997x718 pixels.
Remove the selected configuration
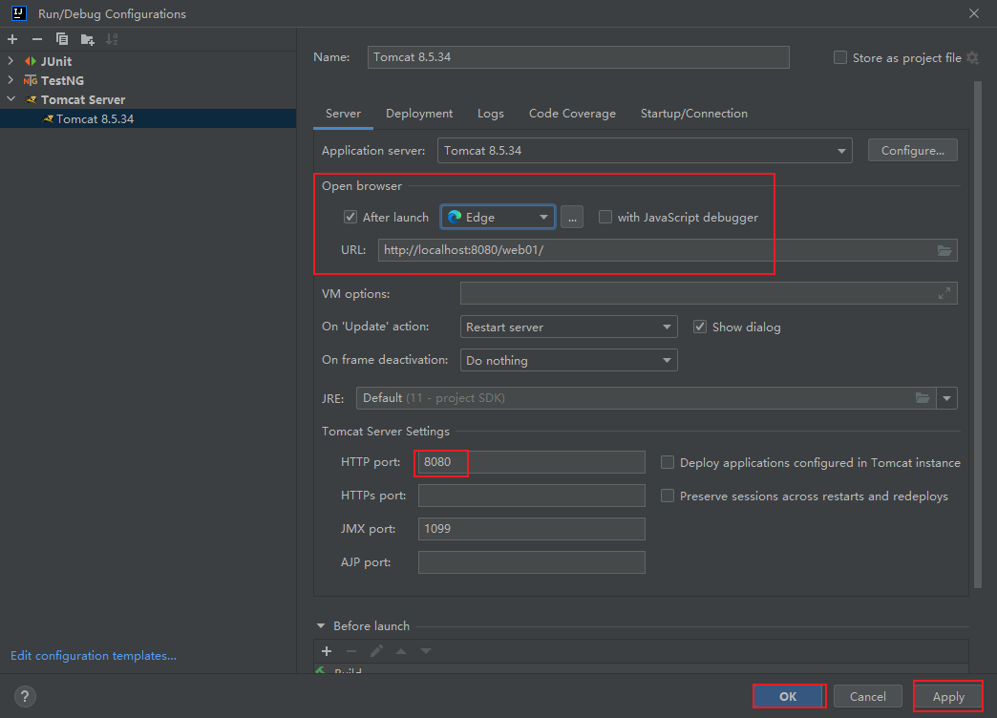[x=37, y=39]
